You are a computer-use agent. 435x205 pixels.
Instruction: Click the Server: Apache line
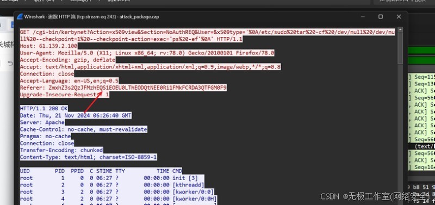click(x=42, y=122)
